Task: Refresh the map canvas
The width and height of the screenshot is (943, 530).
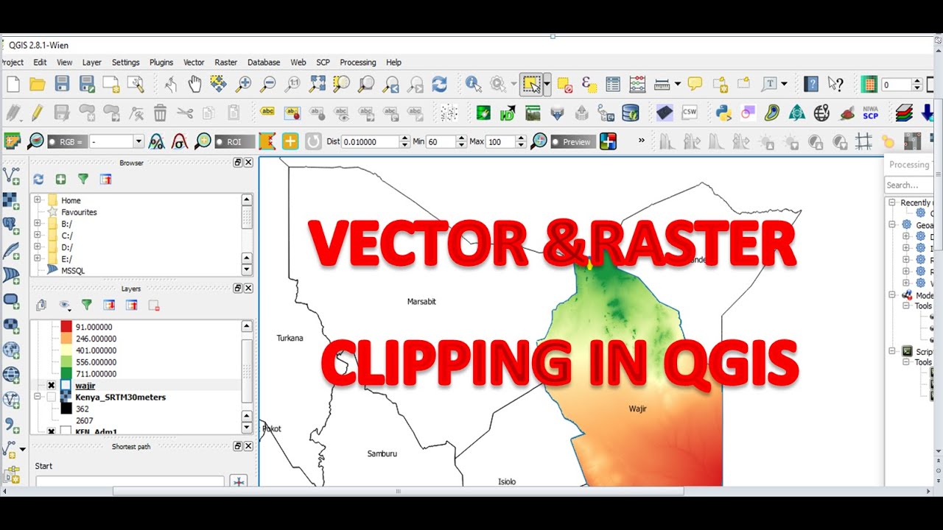Action: coord(440,84)
